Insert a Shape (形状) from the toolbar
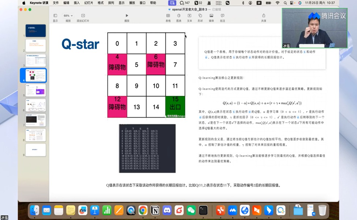The height and width of the screenshot is (220, 357). (x=200, y=16)
